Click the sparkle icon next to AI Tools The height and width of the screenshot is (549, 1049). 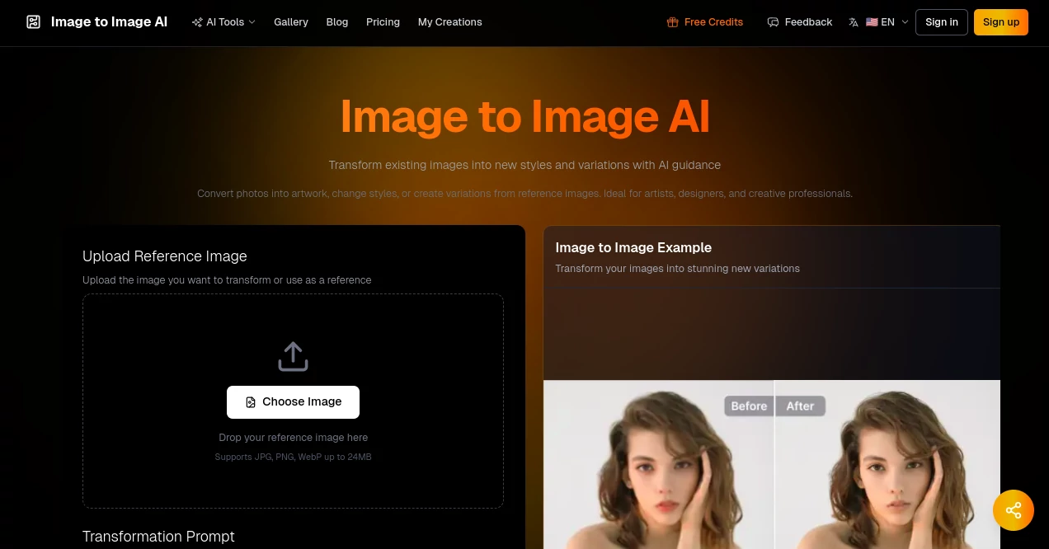coord(197,22)
